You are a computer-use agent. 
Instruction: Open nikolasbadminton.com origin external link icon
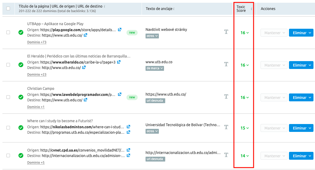point(128,127)
